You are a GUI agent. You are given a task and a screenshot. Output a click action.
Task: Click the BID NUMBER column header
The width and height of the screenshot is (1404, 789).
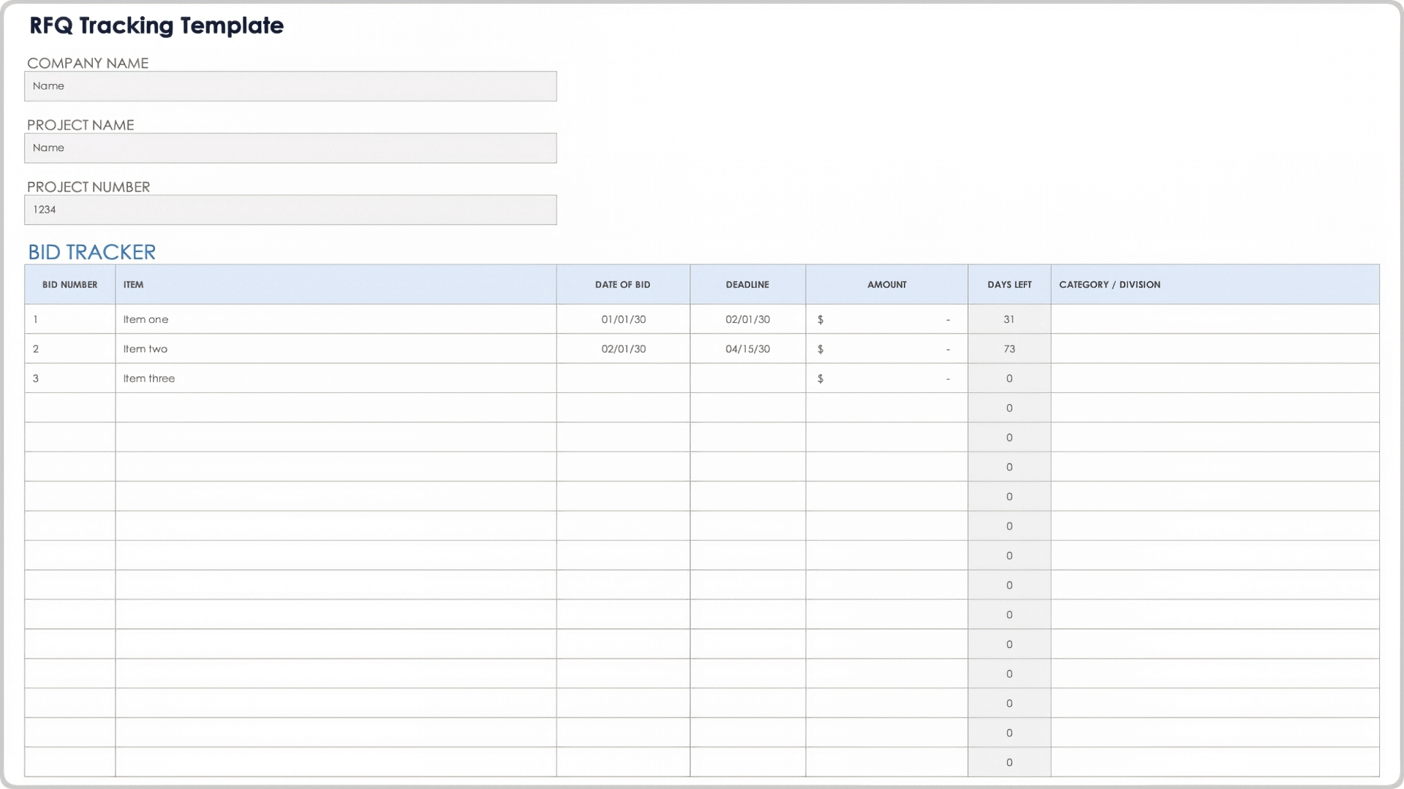(x=69, y=285)
